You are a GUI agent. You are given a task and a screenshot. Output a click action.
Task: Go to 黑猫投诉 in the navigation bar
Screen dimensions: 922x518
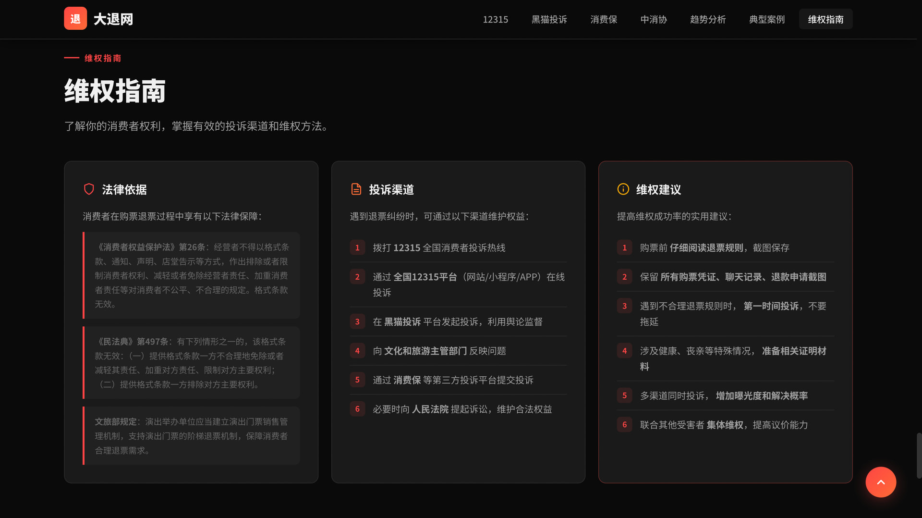pyautogui.click(x=549, y=19)
